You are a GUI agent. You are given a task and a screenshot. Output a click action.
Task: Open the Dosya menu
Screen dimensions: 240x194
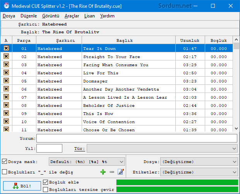pyautogui.click(x=9, y=16)
